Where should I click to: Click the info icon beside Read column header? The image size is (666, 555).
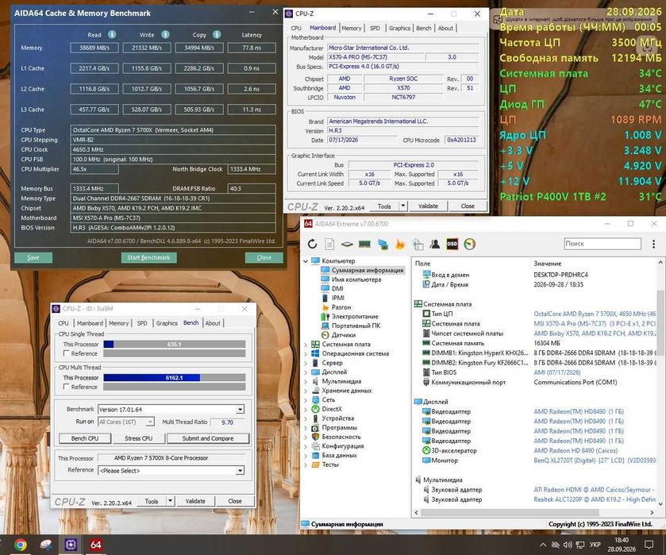point(112,34)
